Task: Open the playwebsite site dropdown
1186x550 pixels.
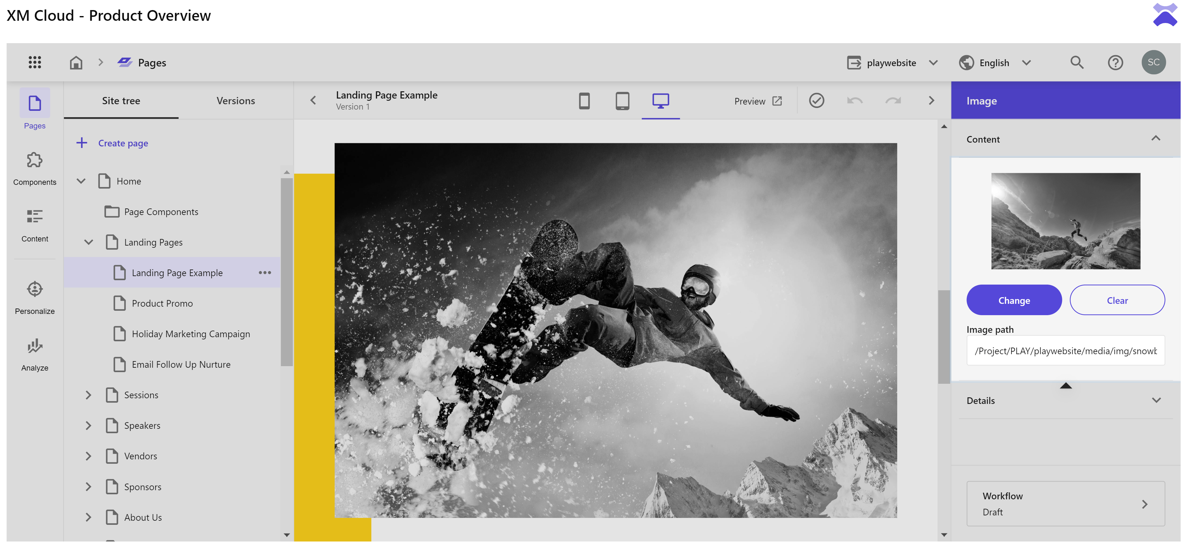Action: 892,62
